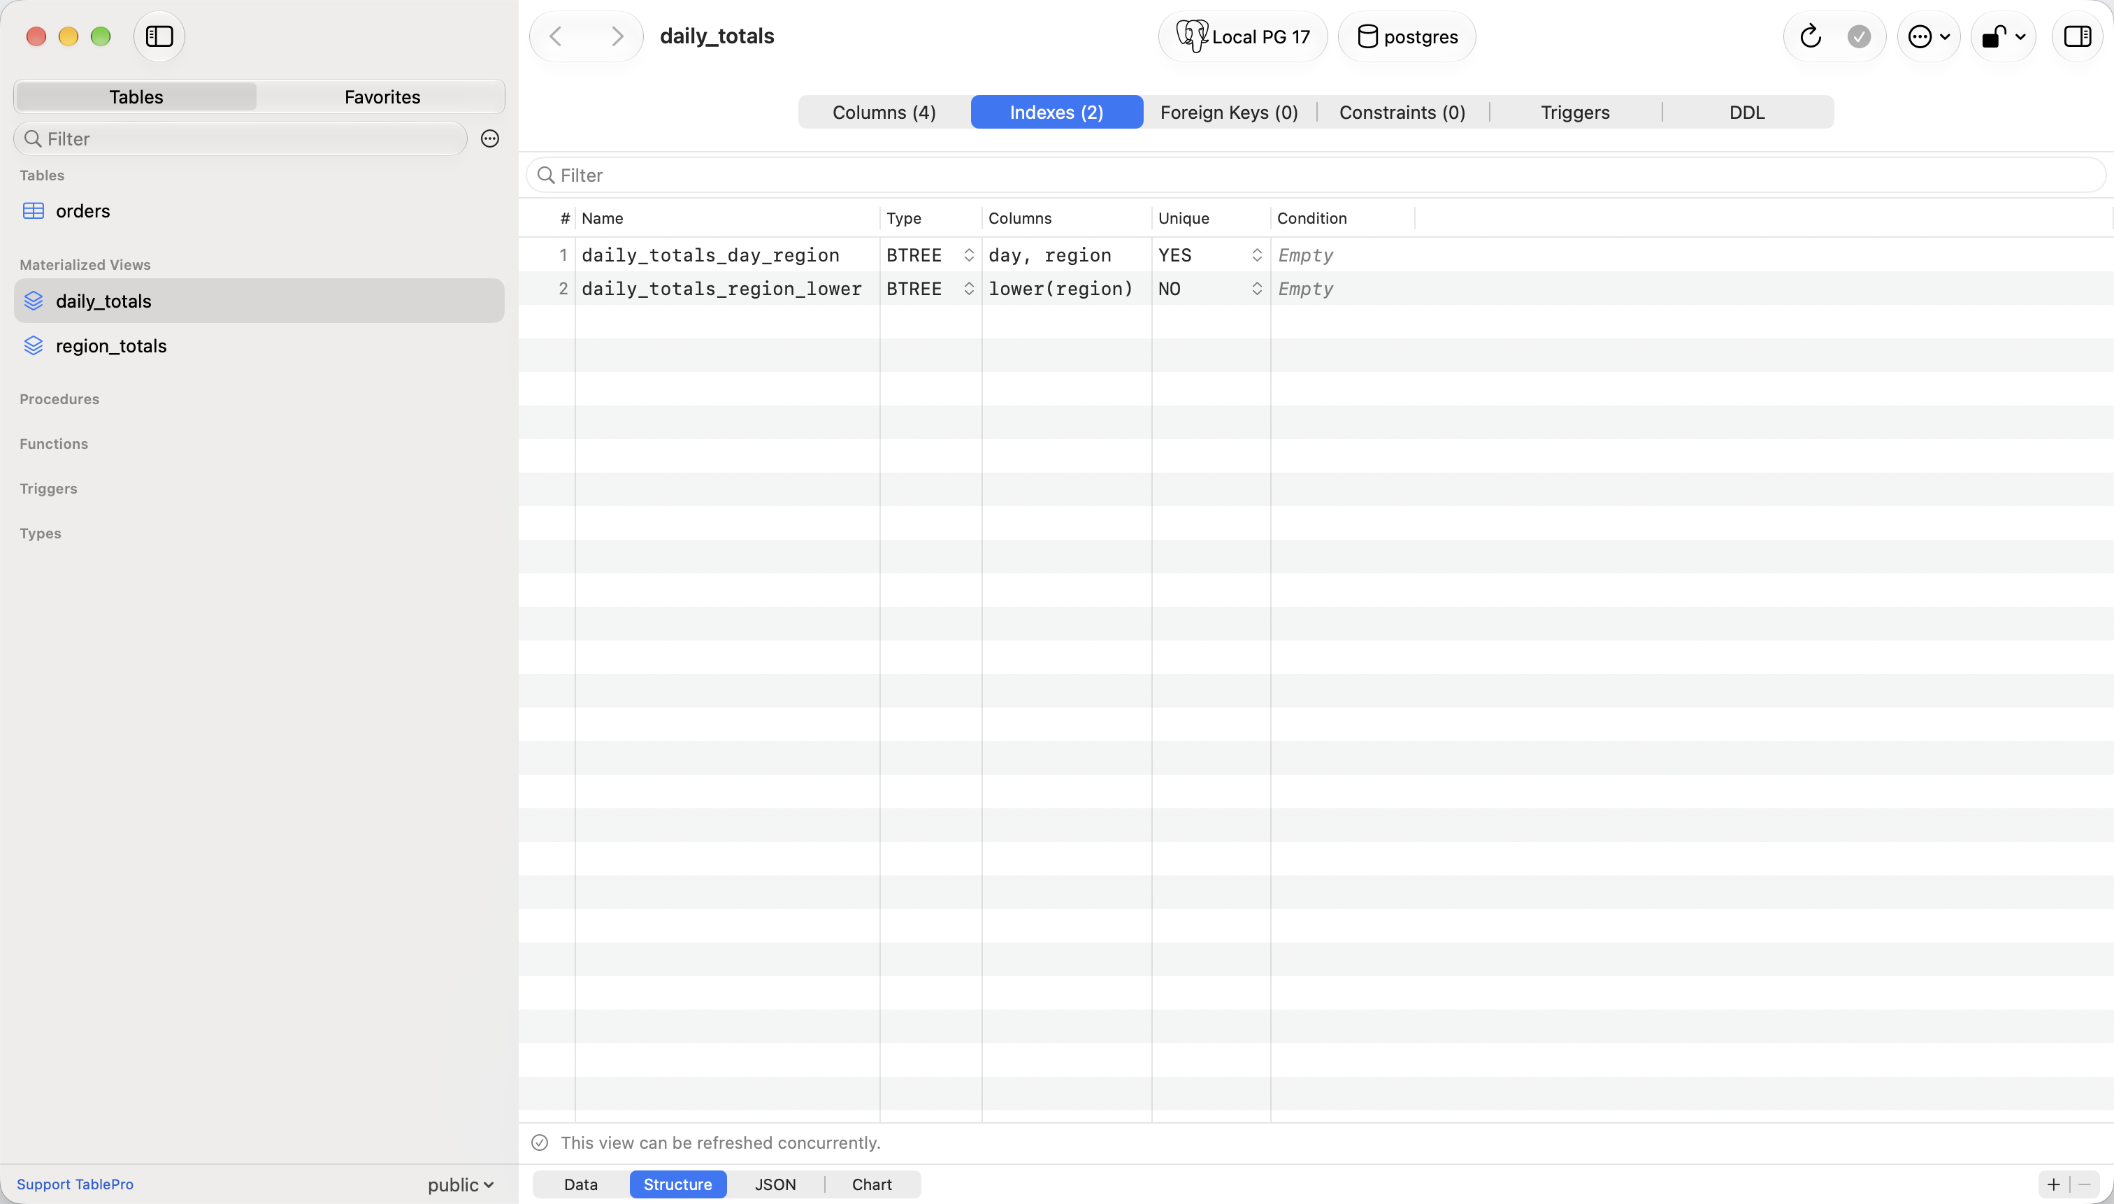Click the PostgreSQL elephant connection icon

1191,36
